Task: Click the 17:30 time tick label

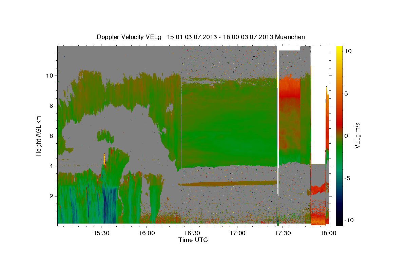Action: click(x=283, y=233)
